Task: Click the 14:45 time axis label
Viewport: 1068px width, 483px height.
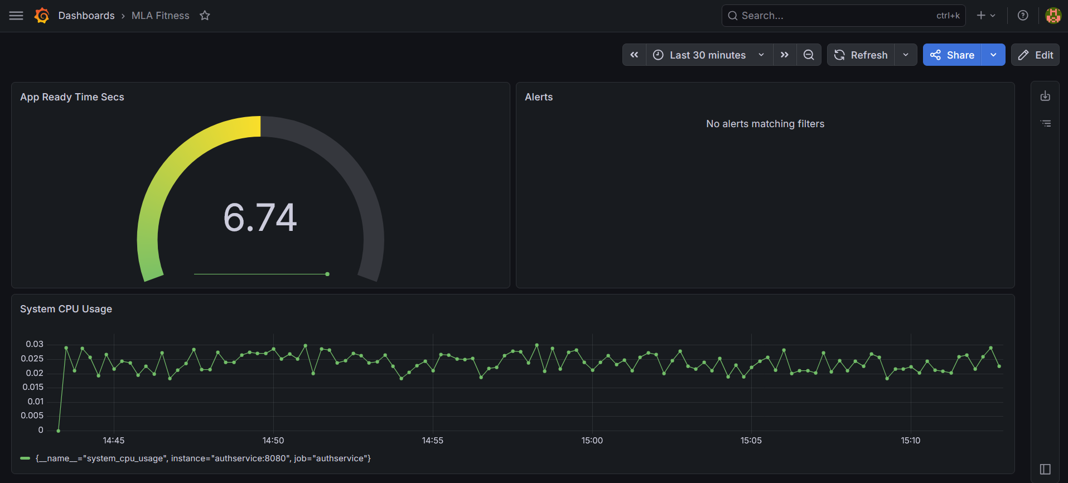Action: point(114,441)
